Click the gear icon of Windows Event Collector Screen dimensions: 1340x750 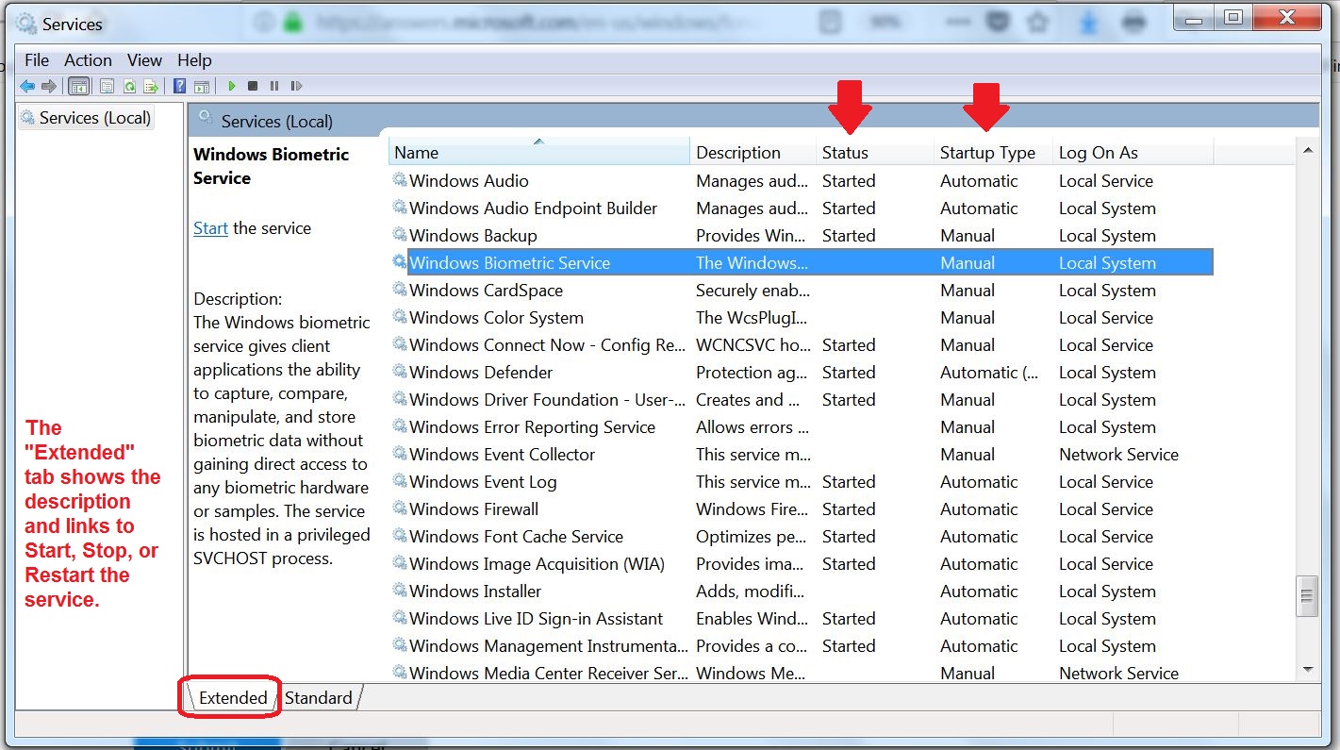click(400, 454)
